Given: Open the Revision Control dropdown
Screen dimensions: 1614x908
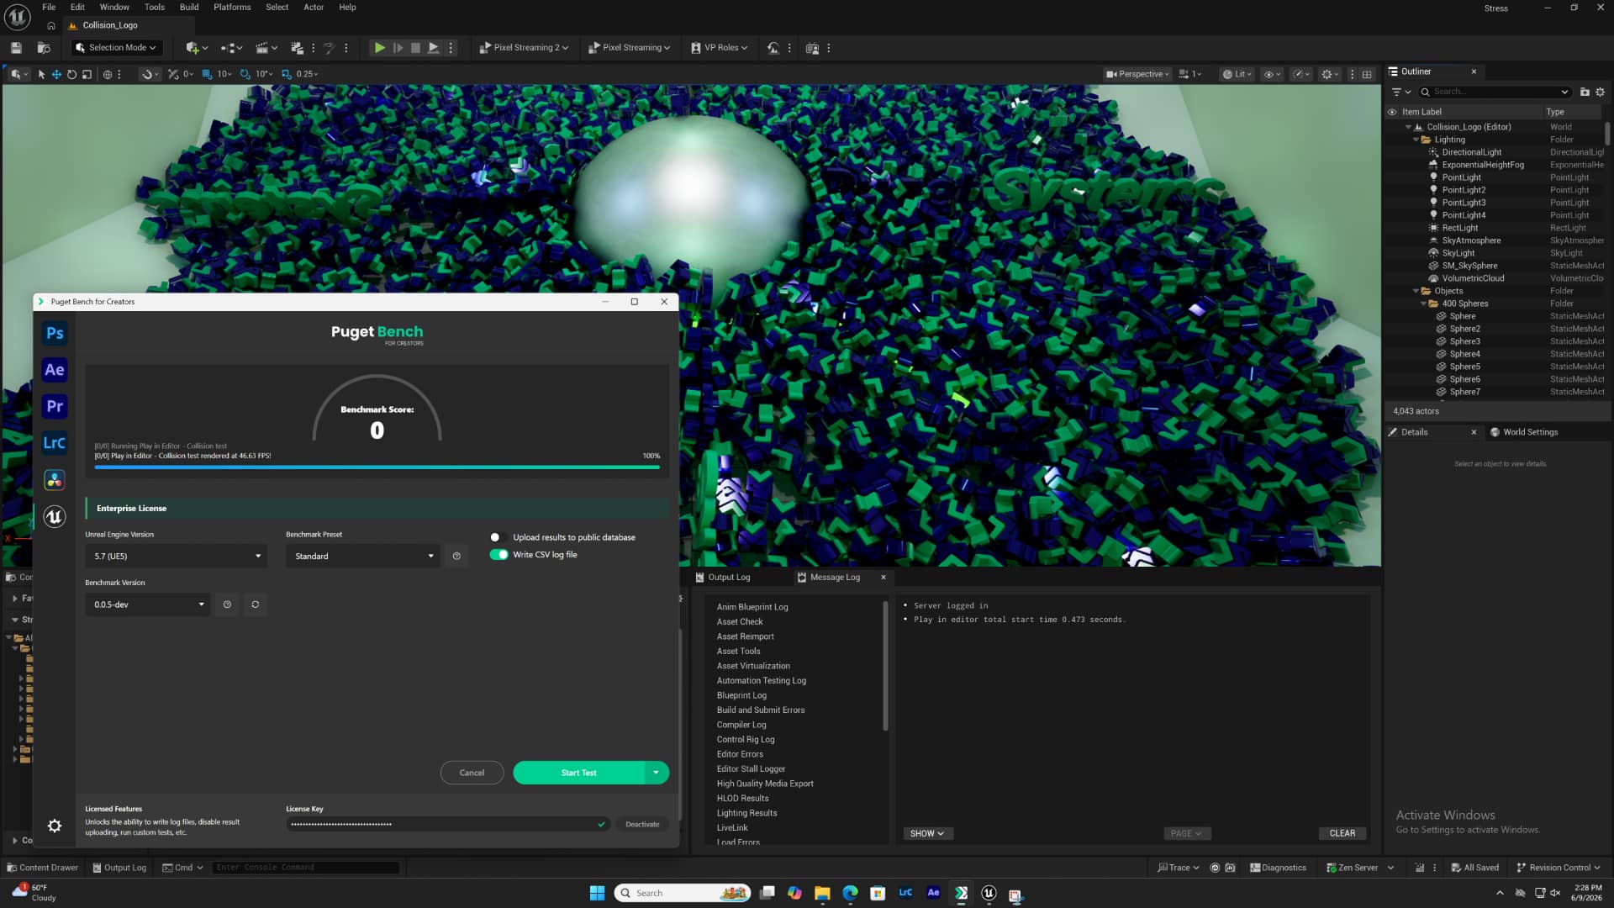Looking at the screenshot, I should 1559,868.
